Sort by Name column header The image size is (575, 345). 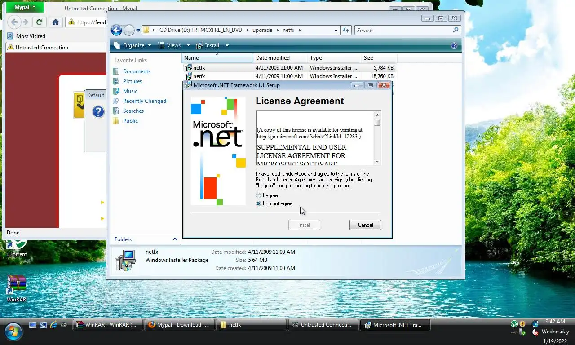217,58
